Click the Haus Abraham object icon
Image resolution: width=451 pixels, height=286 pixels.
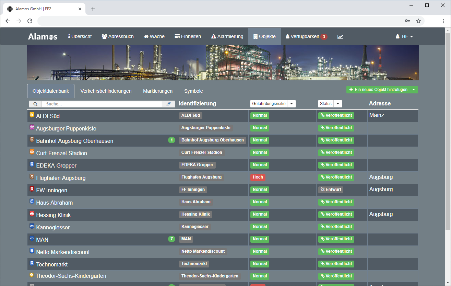tap(32, 202)
